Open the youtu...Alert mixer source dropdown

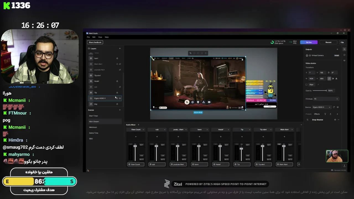click(178, 129)
